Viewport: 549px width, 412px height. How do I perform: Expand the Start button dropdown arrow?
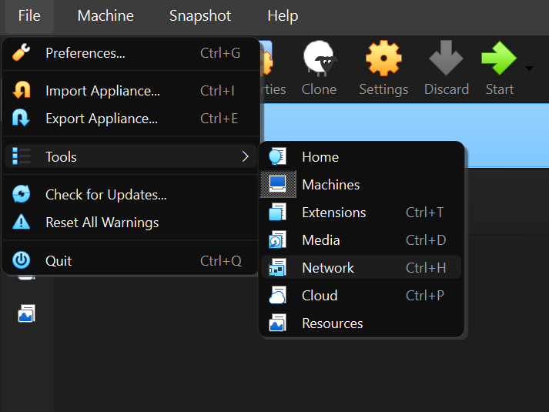pyautogui.click(x=529, y=69)
